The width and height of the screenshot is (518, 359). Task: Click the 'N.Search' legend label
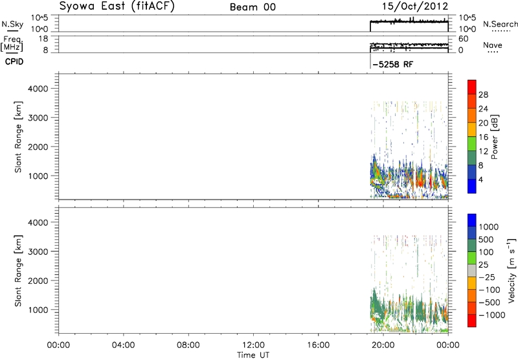[500, 24]
